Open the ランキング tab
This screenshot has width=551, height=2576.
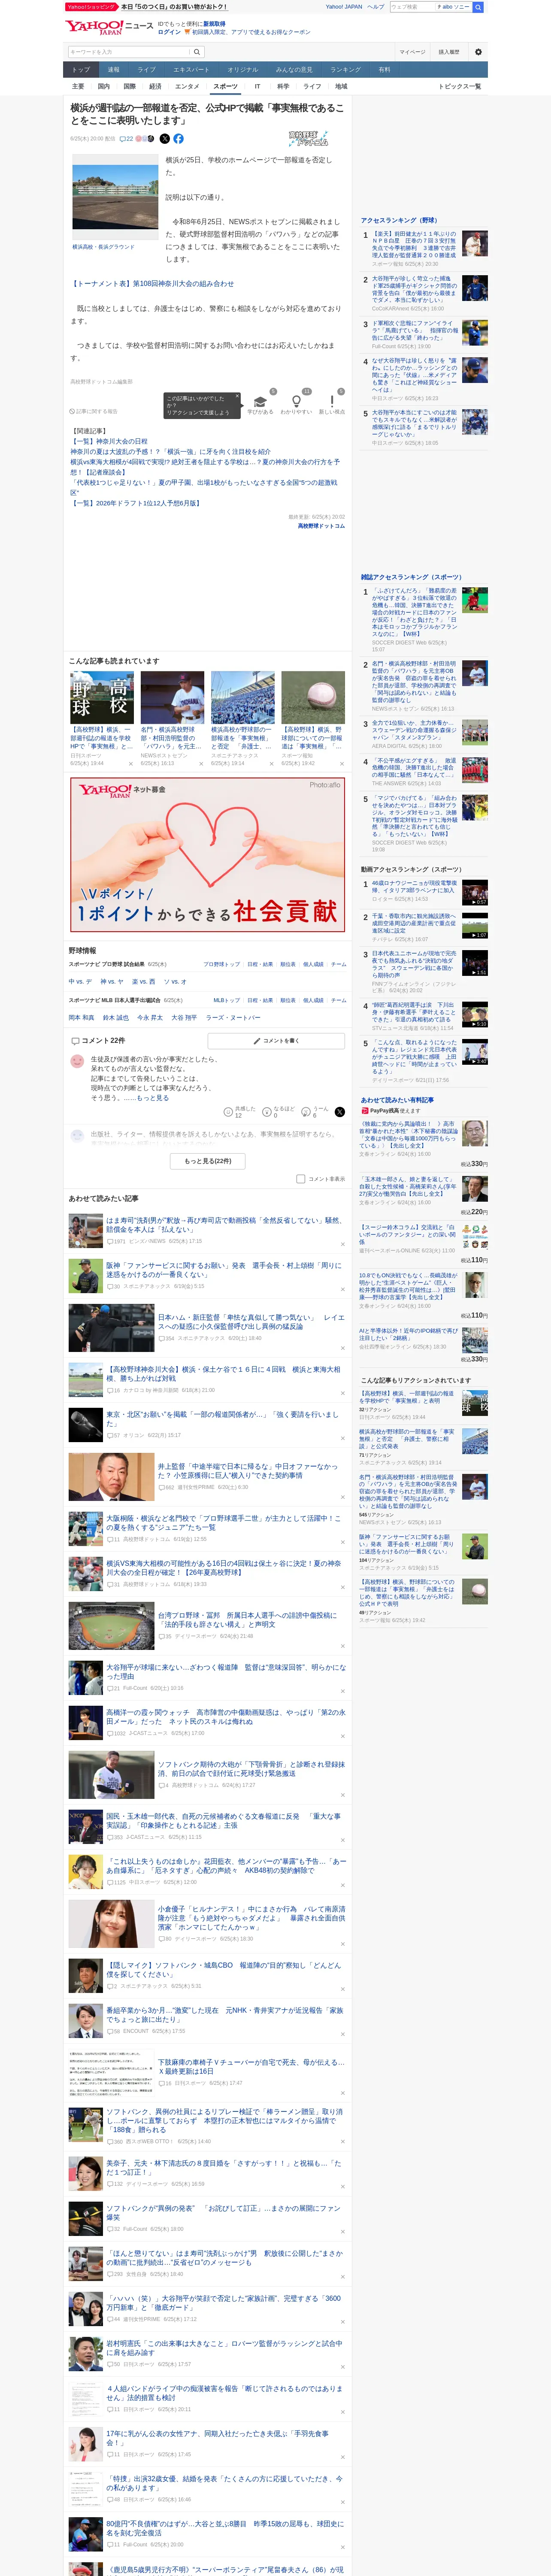pos(345,70)
